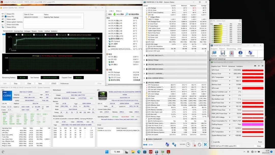Open the Validation tab in GPU-Z
The height and width of the screenshot is (155, 275).
click(239, 66)
